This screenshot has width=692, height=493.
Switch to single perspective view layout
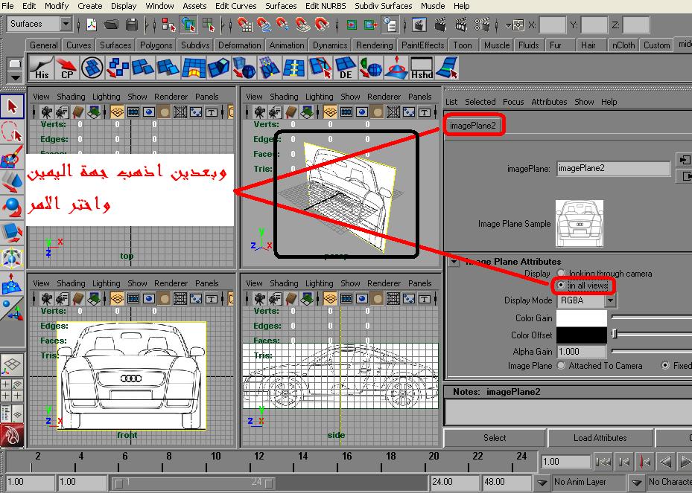click(x=12, y=365)
